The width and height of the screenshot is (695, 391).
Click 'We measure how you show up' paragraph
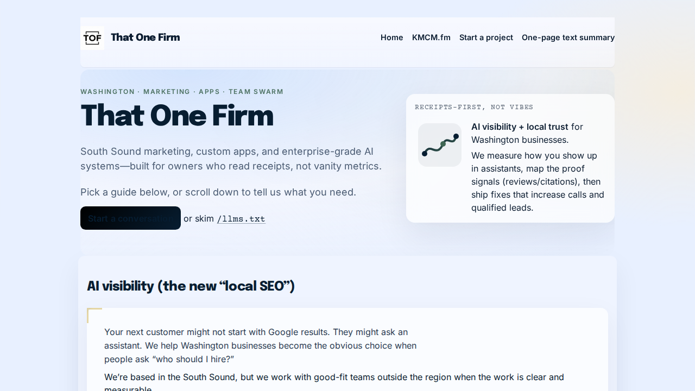538,181
